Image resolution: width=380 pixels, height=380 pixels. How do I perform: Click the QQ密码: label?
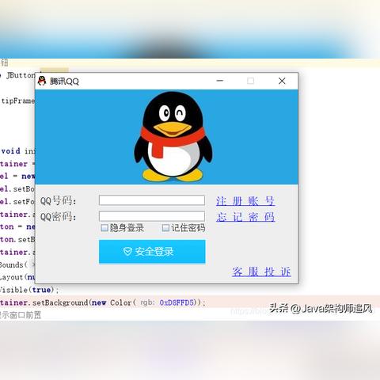(58, 217)
